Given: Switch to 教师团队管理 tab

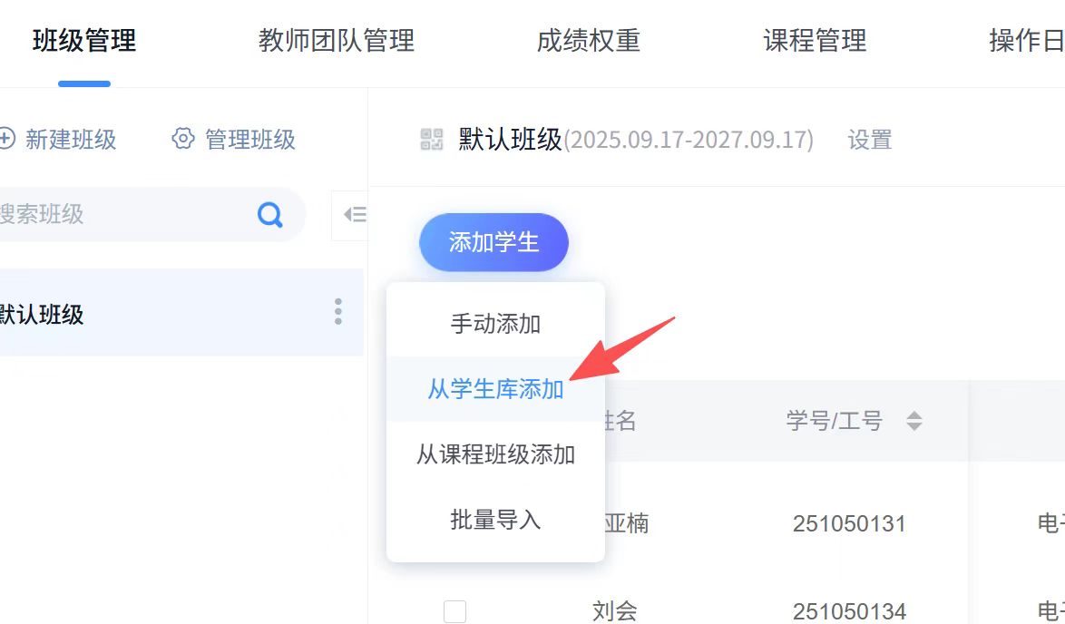Looking at the screenshot, I should tap(337, 41).
